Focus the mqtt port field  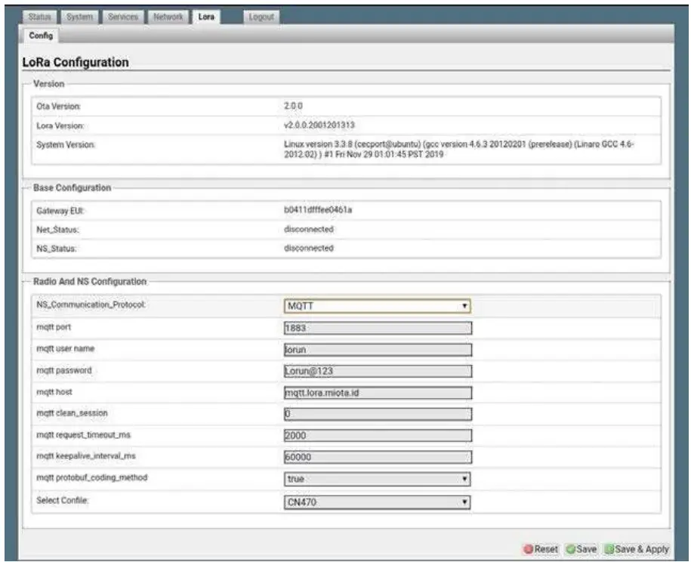pyautogui.click(x=377, y=329)
